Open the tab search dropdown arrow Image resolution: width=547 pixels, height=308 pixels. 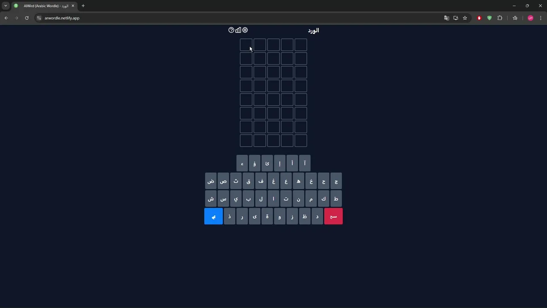click(6, 6)
